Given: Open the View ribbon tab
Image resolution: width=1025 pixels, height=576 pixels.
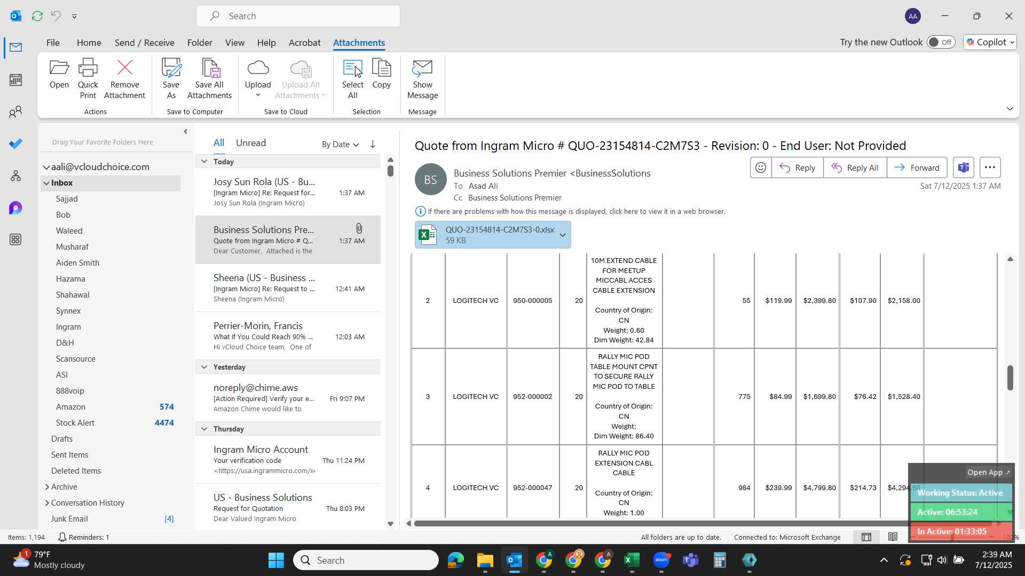Looking at the screenshot, I should (x=234, y=43).
